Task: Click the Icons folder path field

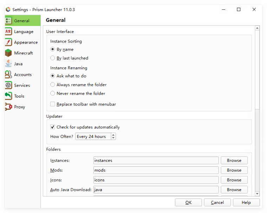Action: [x=156, y=180]
